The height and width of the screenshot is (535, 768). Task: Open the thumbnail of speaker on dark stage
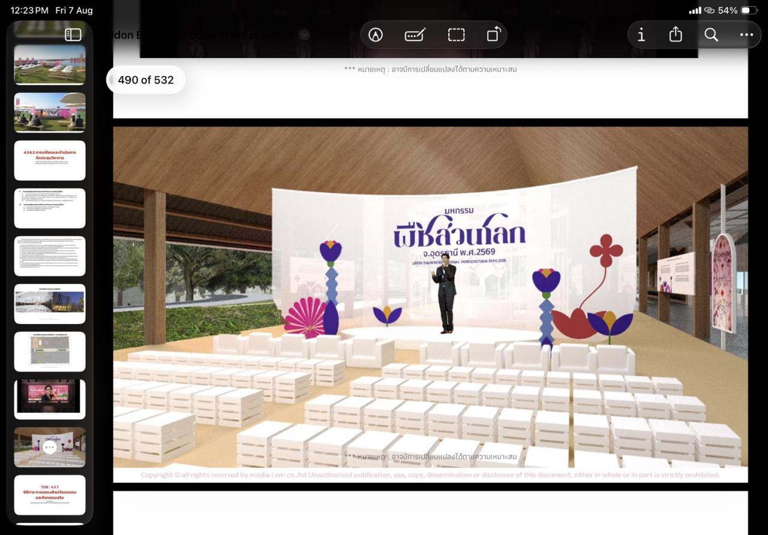(50, 400)
